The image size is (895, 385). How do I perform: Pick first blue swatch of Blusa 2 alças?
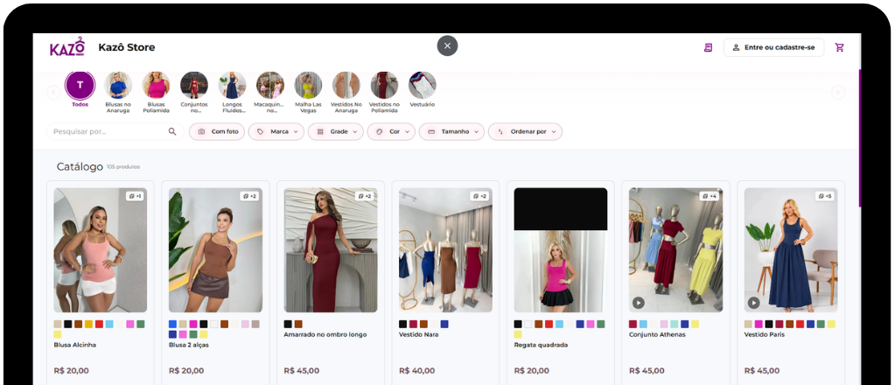click(173, 324)
